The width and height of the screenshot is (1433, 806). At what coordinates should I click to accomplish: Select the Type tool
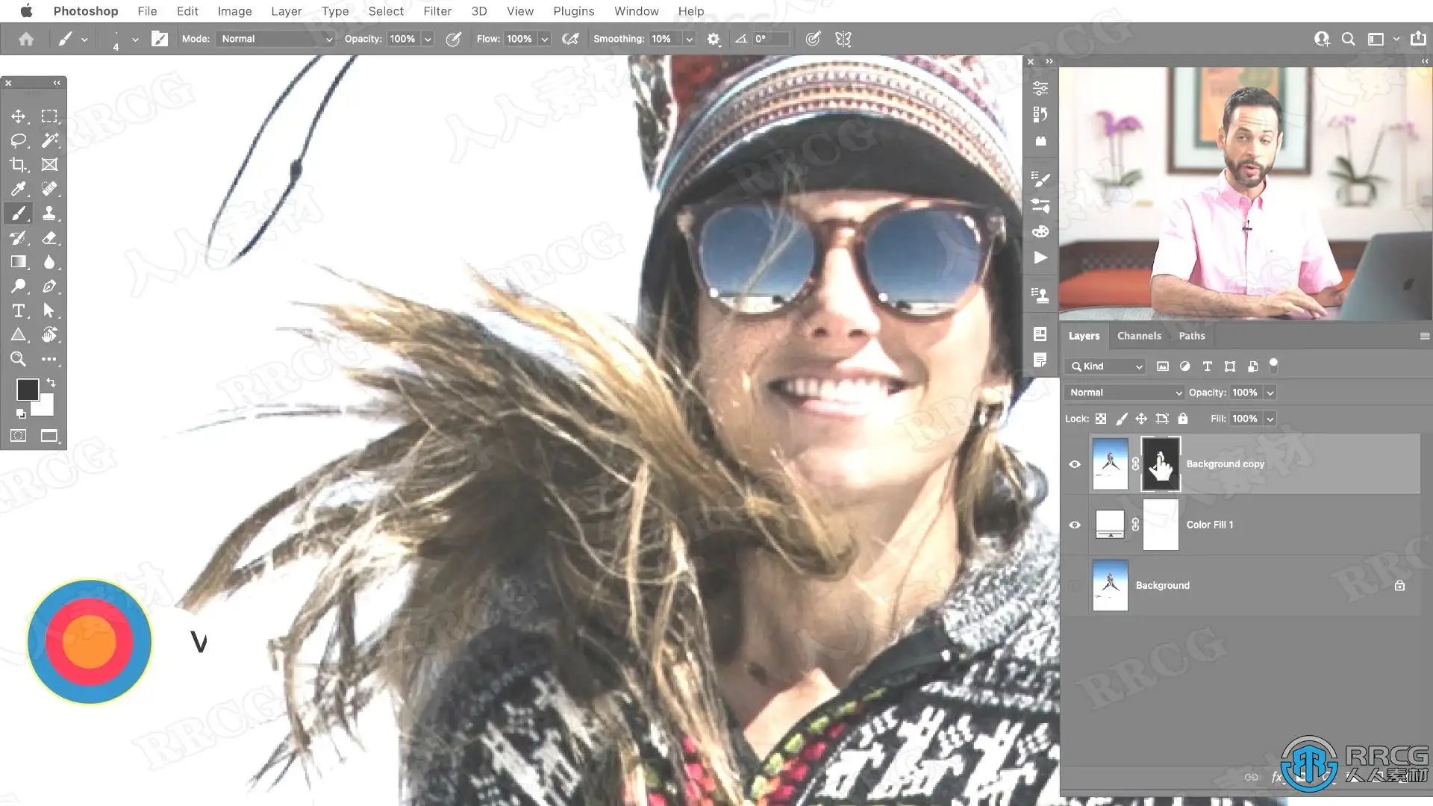click(19, 310)
